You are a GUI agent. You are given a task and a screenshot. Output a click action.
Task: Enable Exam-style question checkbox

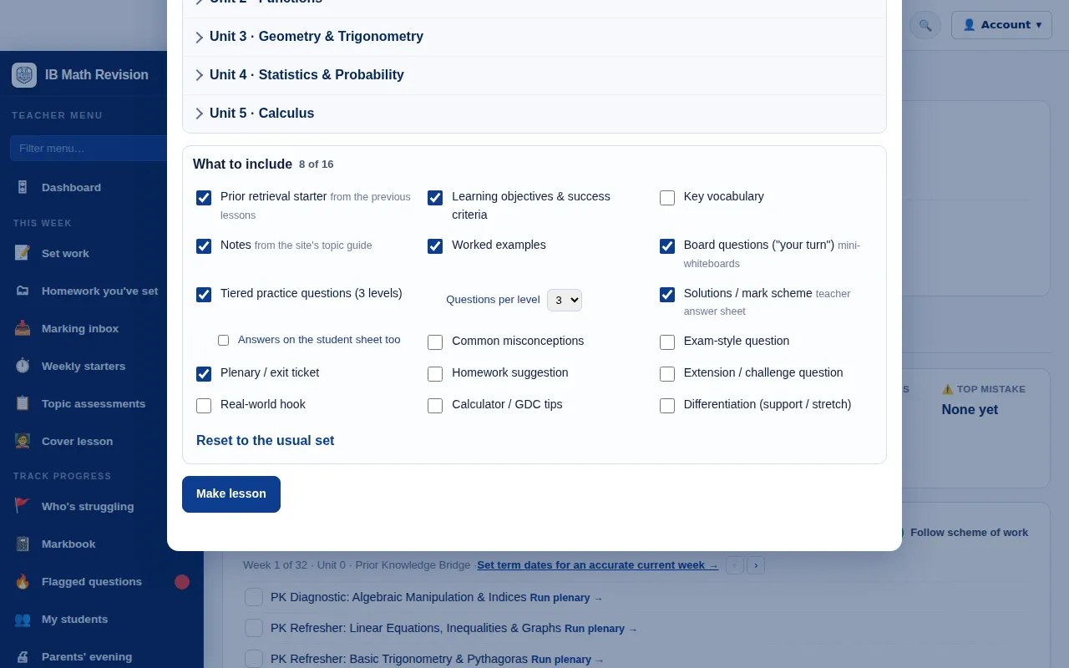coord(667,342)
